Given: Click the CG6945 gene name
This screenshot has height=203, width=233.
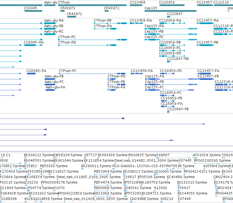Looking at the screenshot, I should click(30, 8).
